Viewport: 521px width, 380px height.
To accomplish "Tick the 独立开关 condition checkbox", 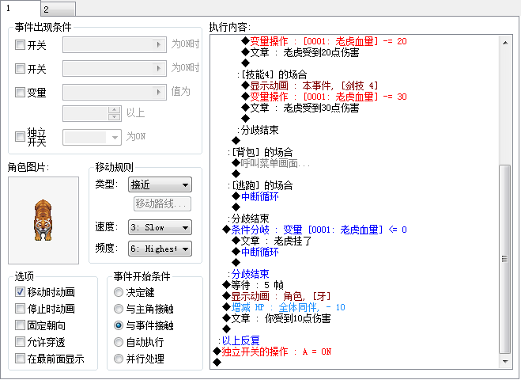I will pos(20,136).
